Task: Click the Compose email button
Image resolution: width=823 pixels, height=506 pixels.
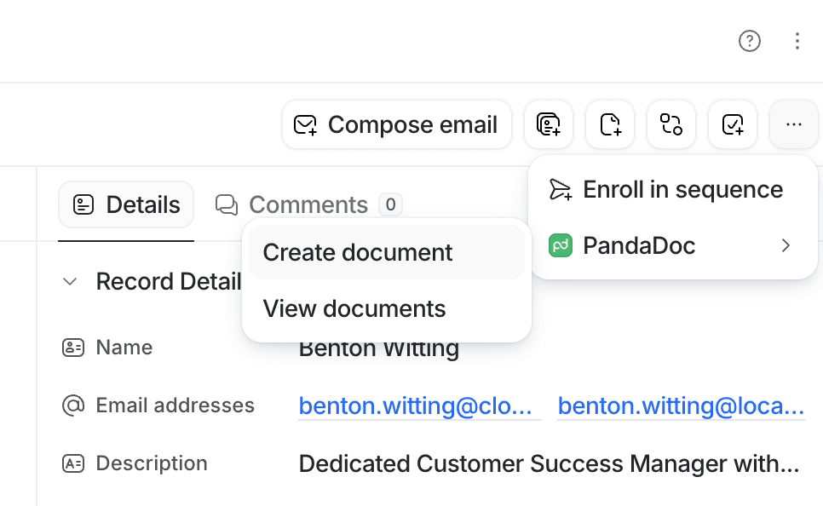Action: tap(396, 124)
